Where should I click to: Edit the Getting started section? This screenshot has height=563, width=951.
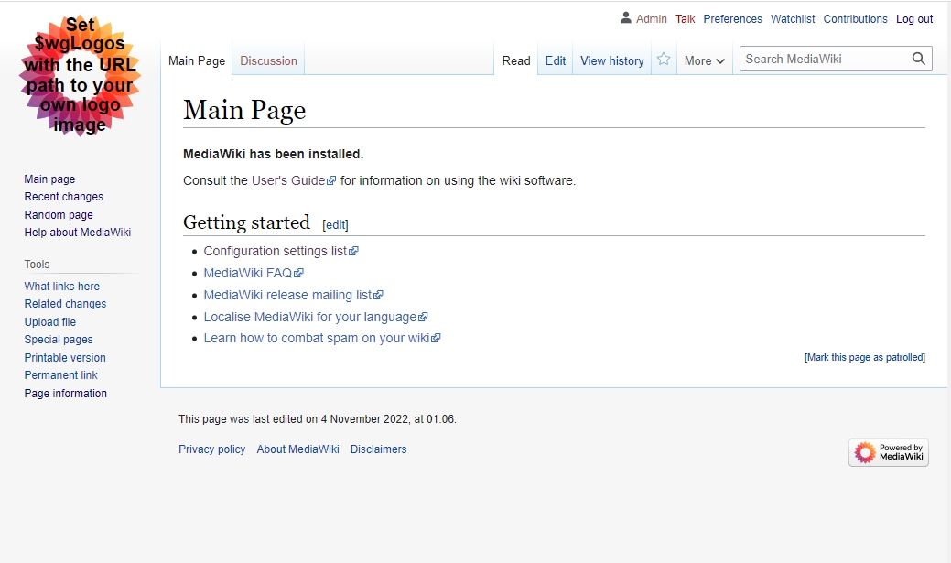pos(335,224)
